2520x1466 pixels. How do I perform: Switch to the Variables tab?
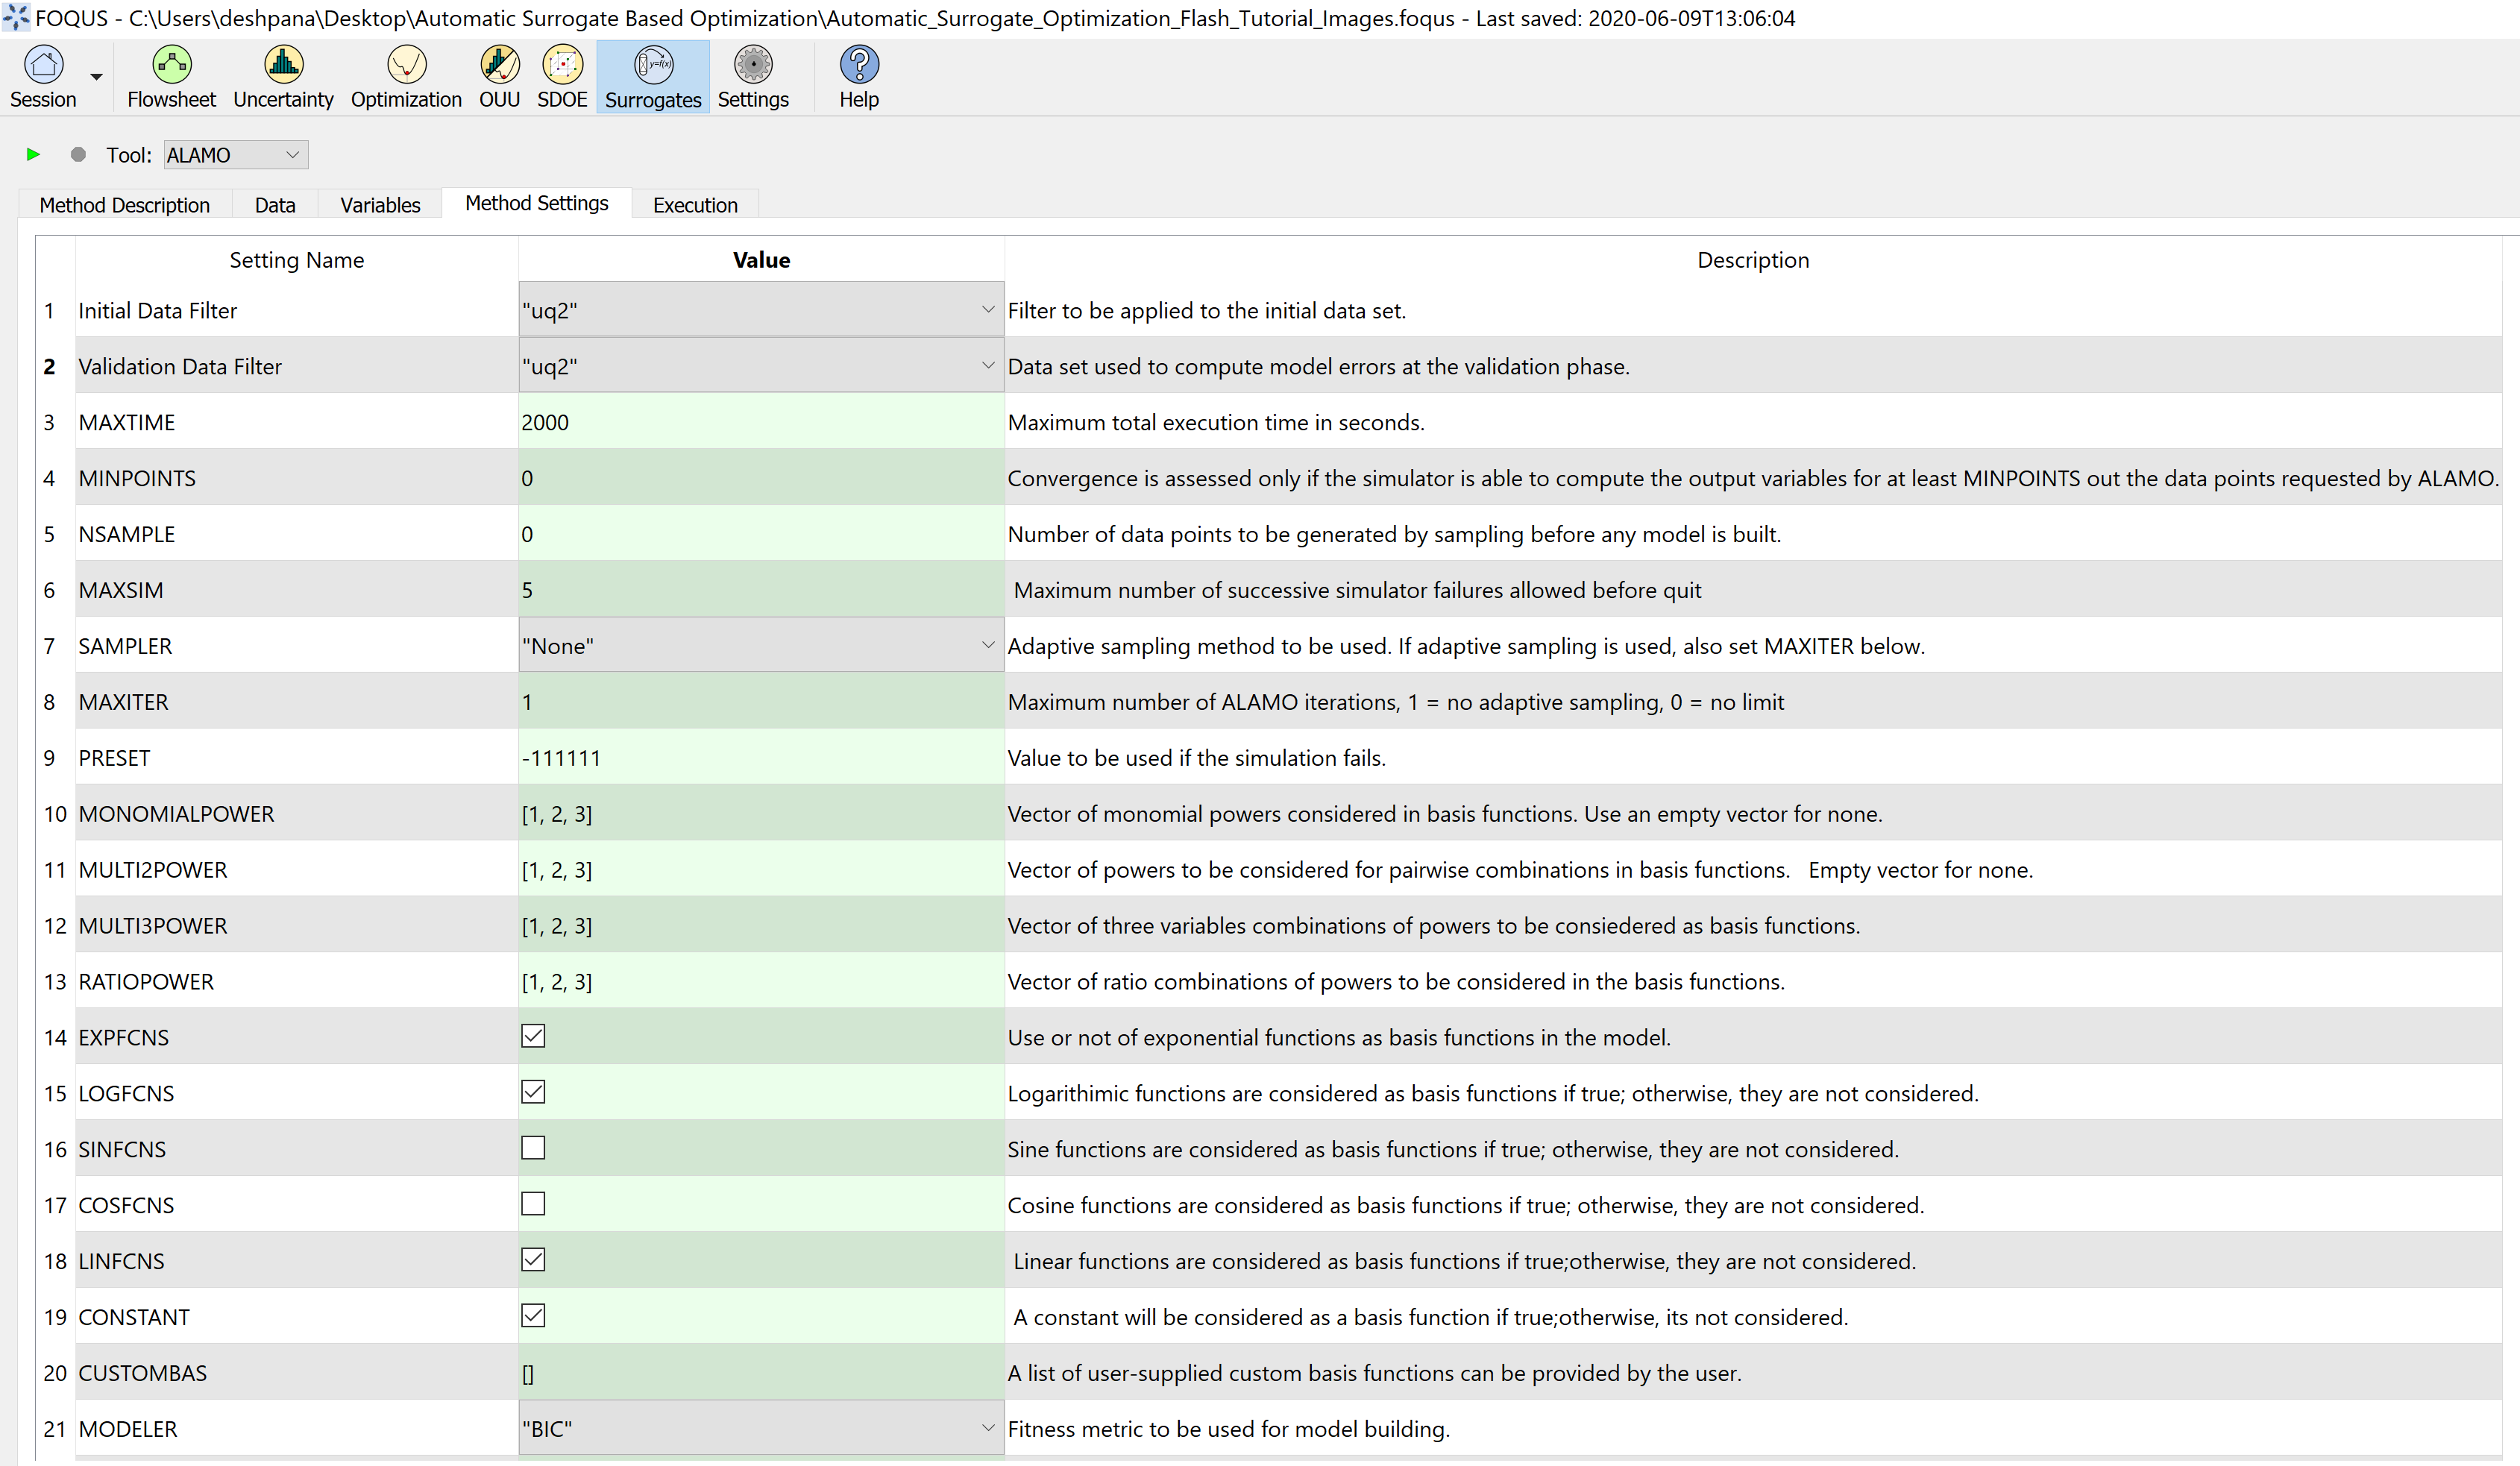[380, 205]
